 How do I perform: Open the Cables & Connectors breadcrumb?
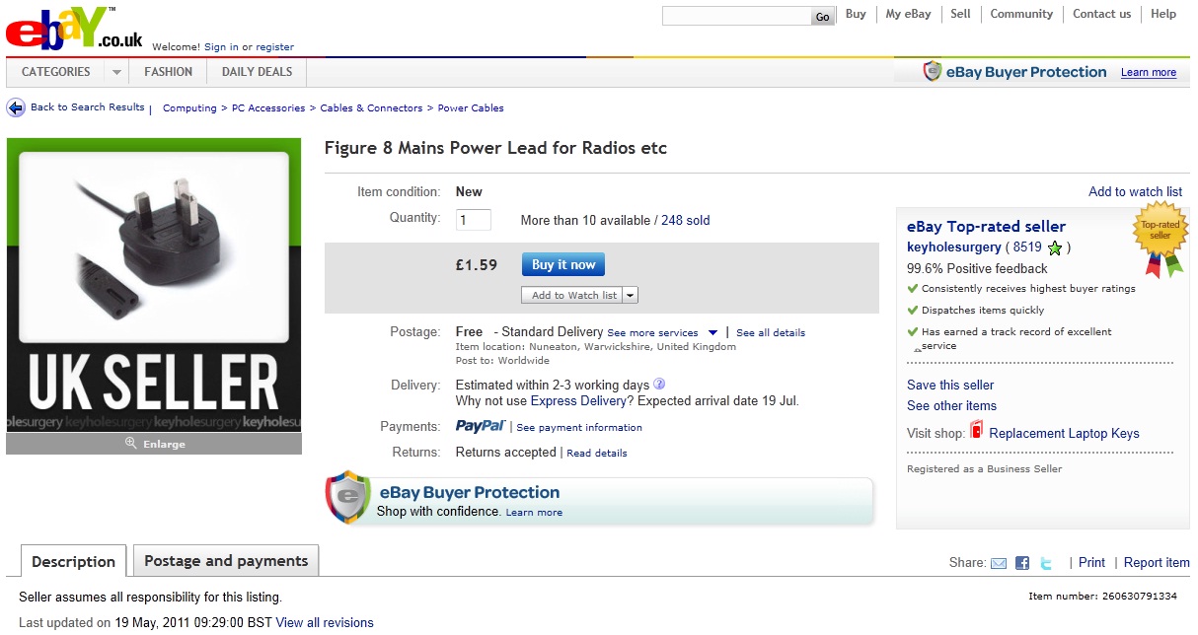[x=371, y=108]
